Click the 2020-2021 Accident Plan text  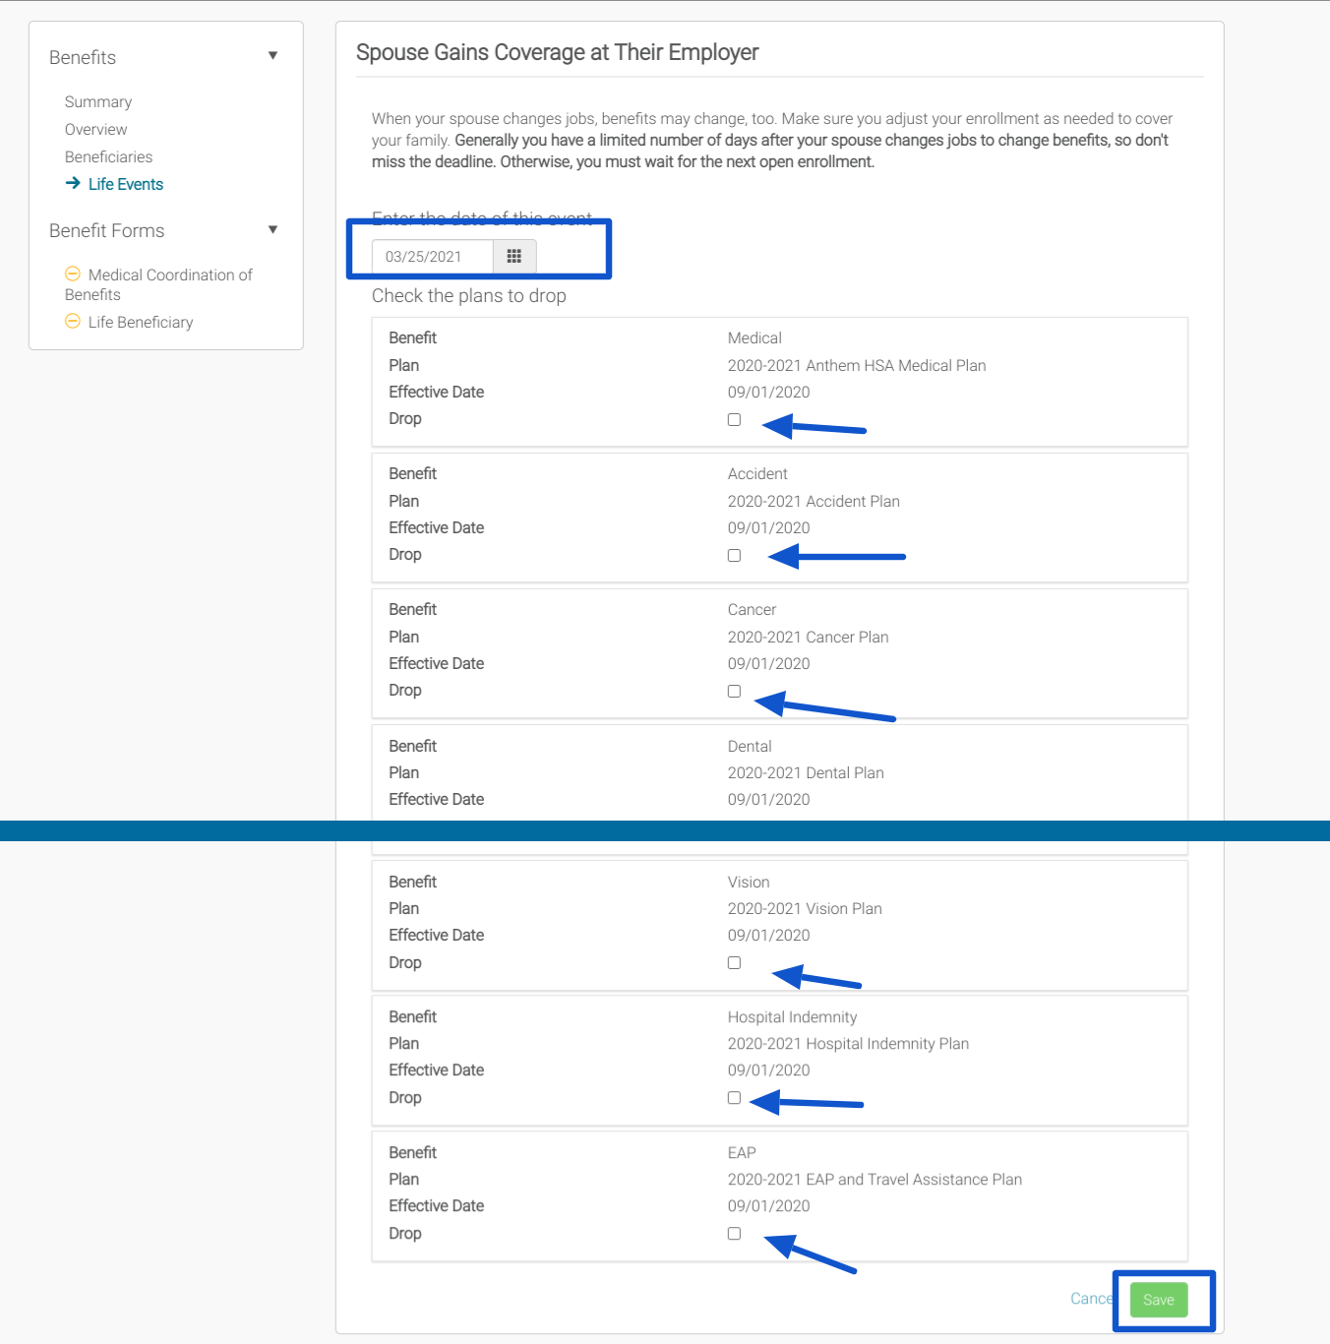pos(814,501)
